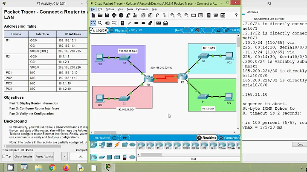
Task: Open the Edit menu
Action: 100,9
